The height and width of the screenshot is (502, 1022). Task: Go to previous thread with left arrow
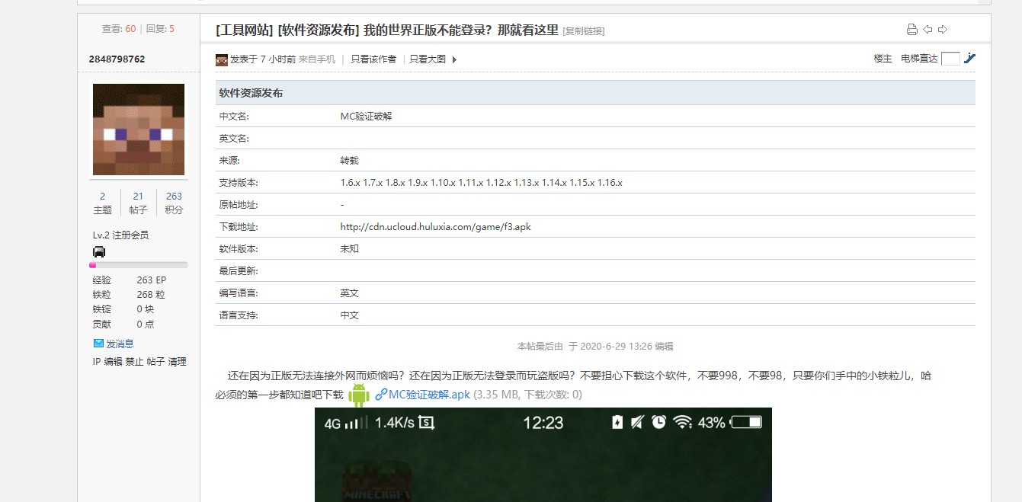(x=927, y=30)
